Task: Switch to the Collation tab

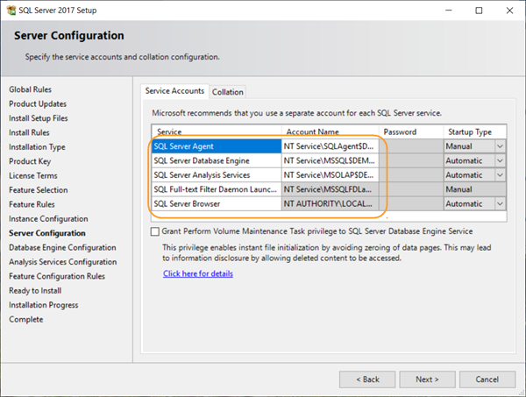Action: pyautogui.click(x=227, y=92)
